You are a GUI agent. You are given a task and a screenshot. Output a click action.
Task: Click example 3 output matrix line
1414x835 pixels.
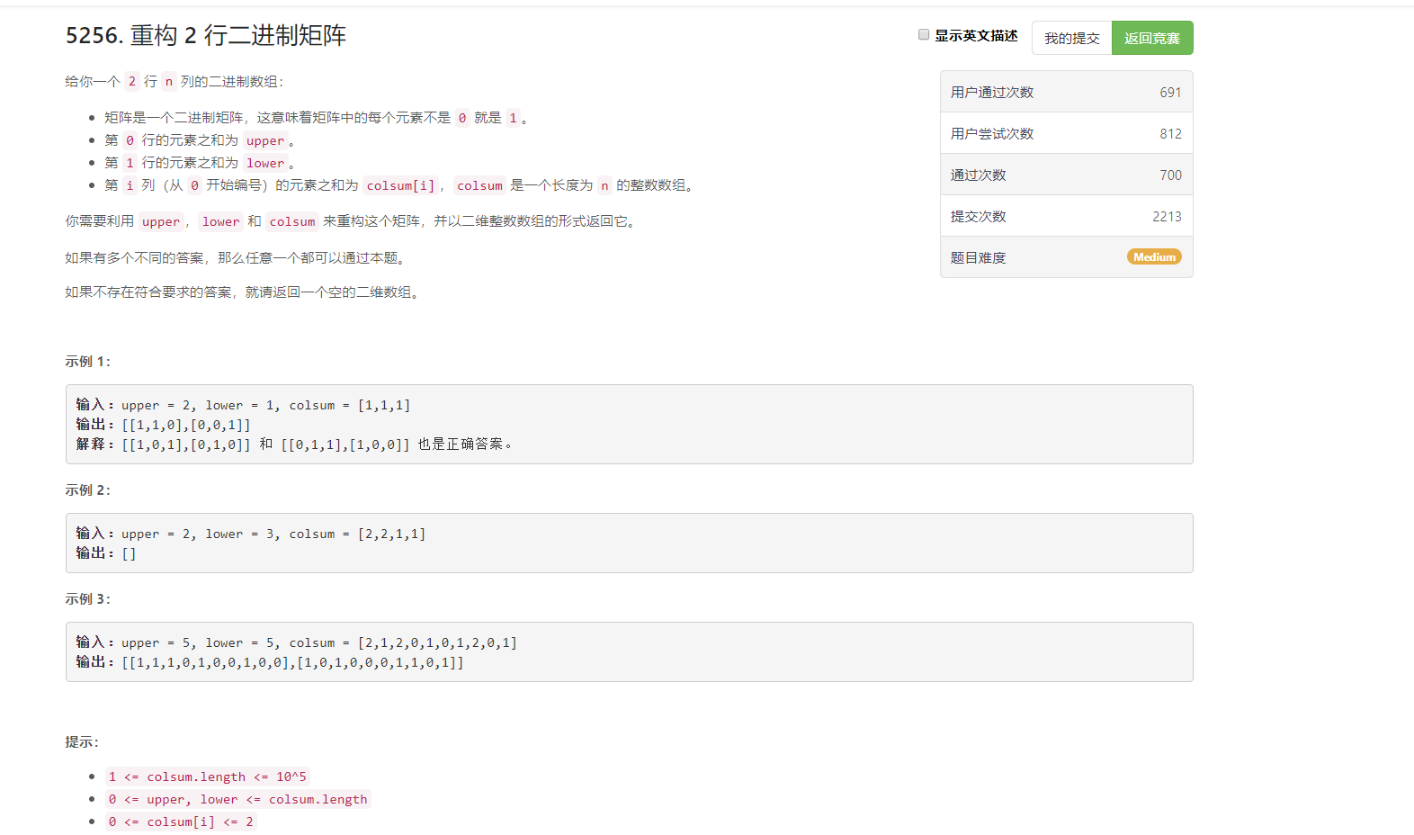click(x=270, y=662)
